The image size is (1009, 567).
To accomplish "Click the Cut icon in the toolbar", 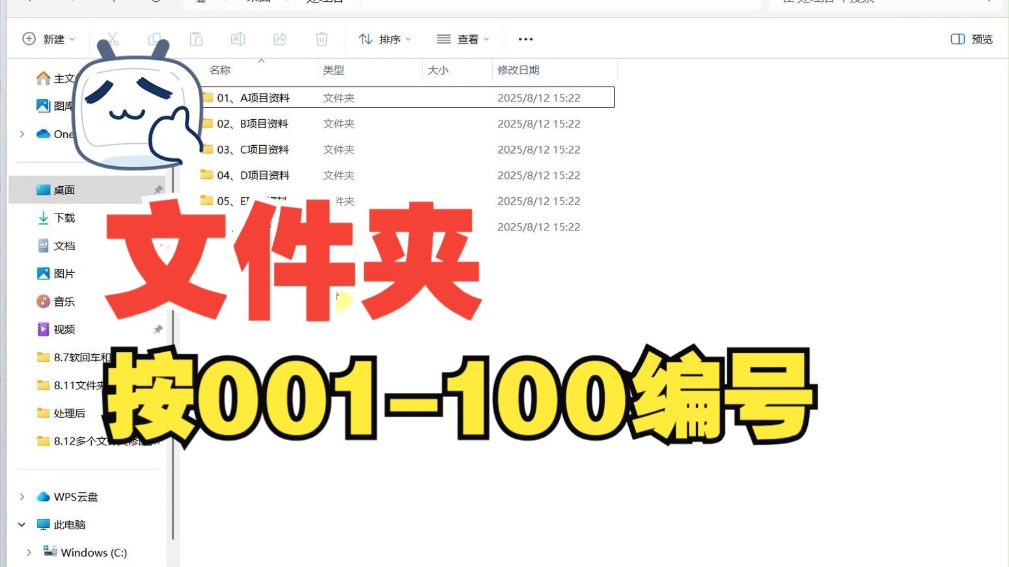I will click(113, 38).
